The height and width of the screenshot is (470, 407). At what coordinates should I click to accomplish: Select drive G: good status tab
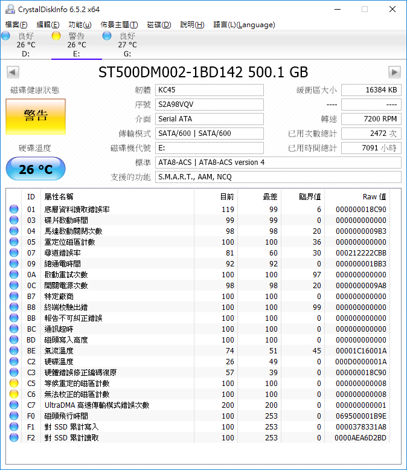[127, 45]
